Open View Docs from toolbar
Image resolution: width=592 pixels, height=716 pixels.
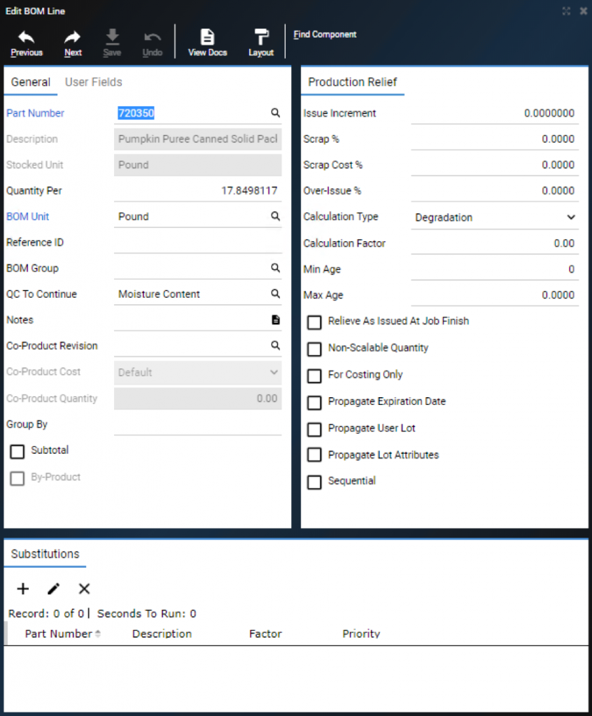pos(208,43)
